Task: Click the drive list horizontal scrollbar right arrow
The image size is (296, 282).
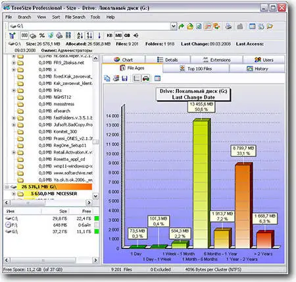Action: pos(95,260)
